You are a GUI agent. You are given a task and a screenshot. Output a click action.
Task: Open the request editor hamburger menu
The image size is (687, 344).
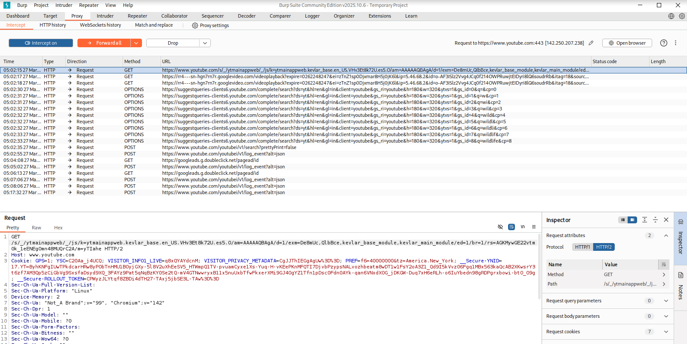(x=534, y=227)
